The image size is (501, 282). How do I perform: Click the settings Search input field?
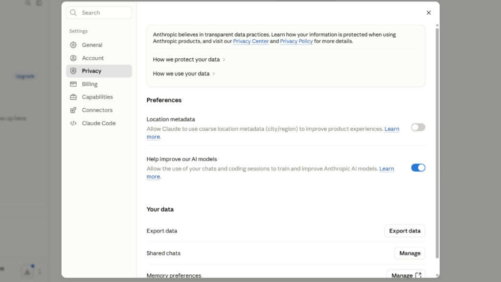point(99,12)
